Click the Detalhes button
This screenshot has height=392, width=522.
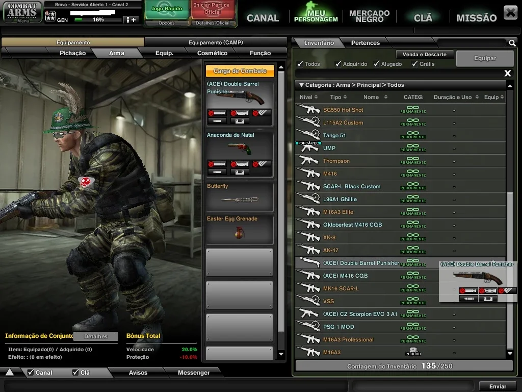click(x=95, y=336)
